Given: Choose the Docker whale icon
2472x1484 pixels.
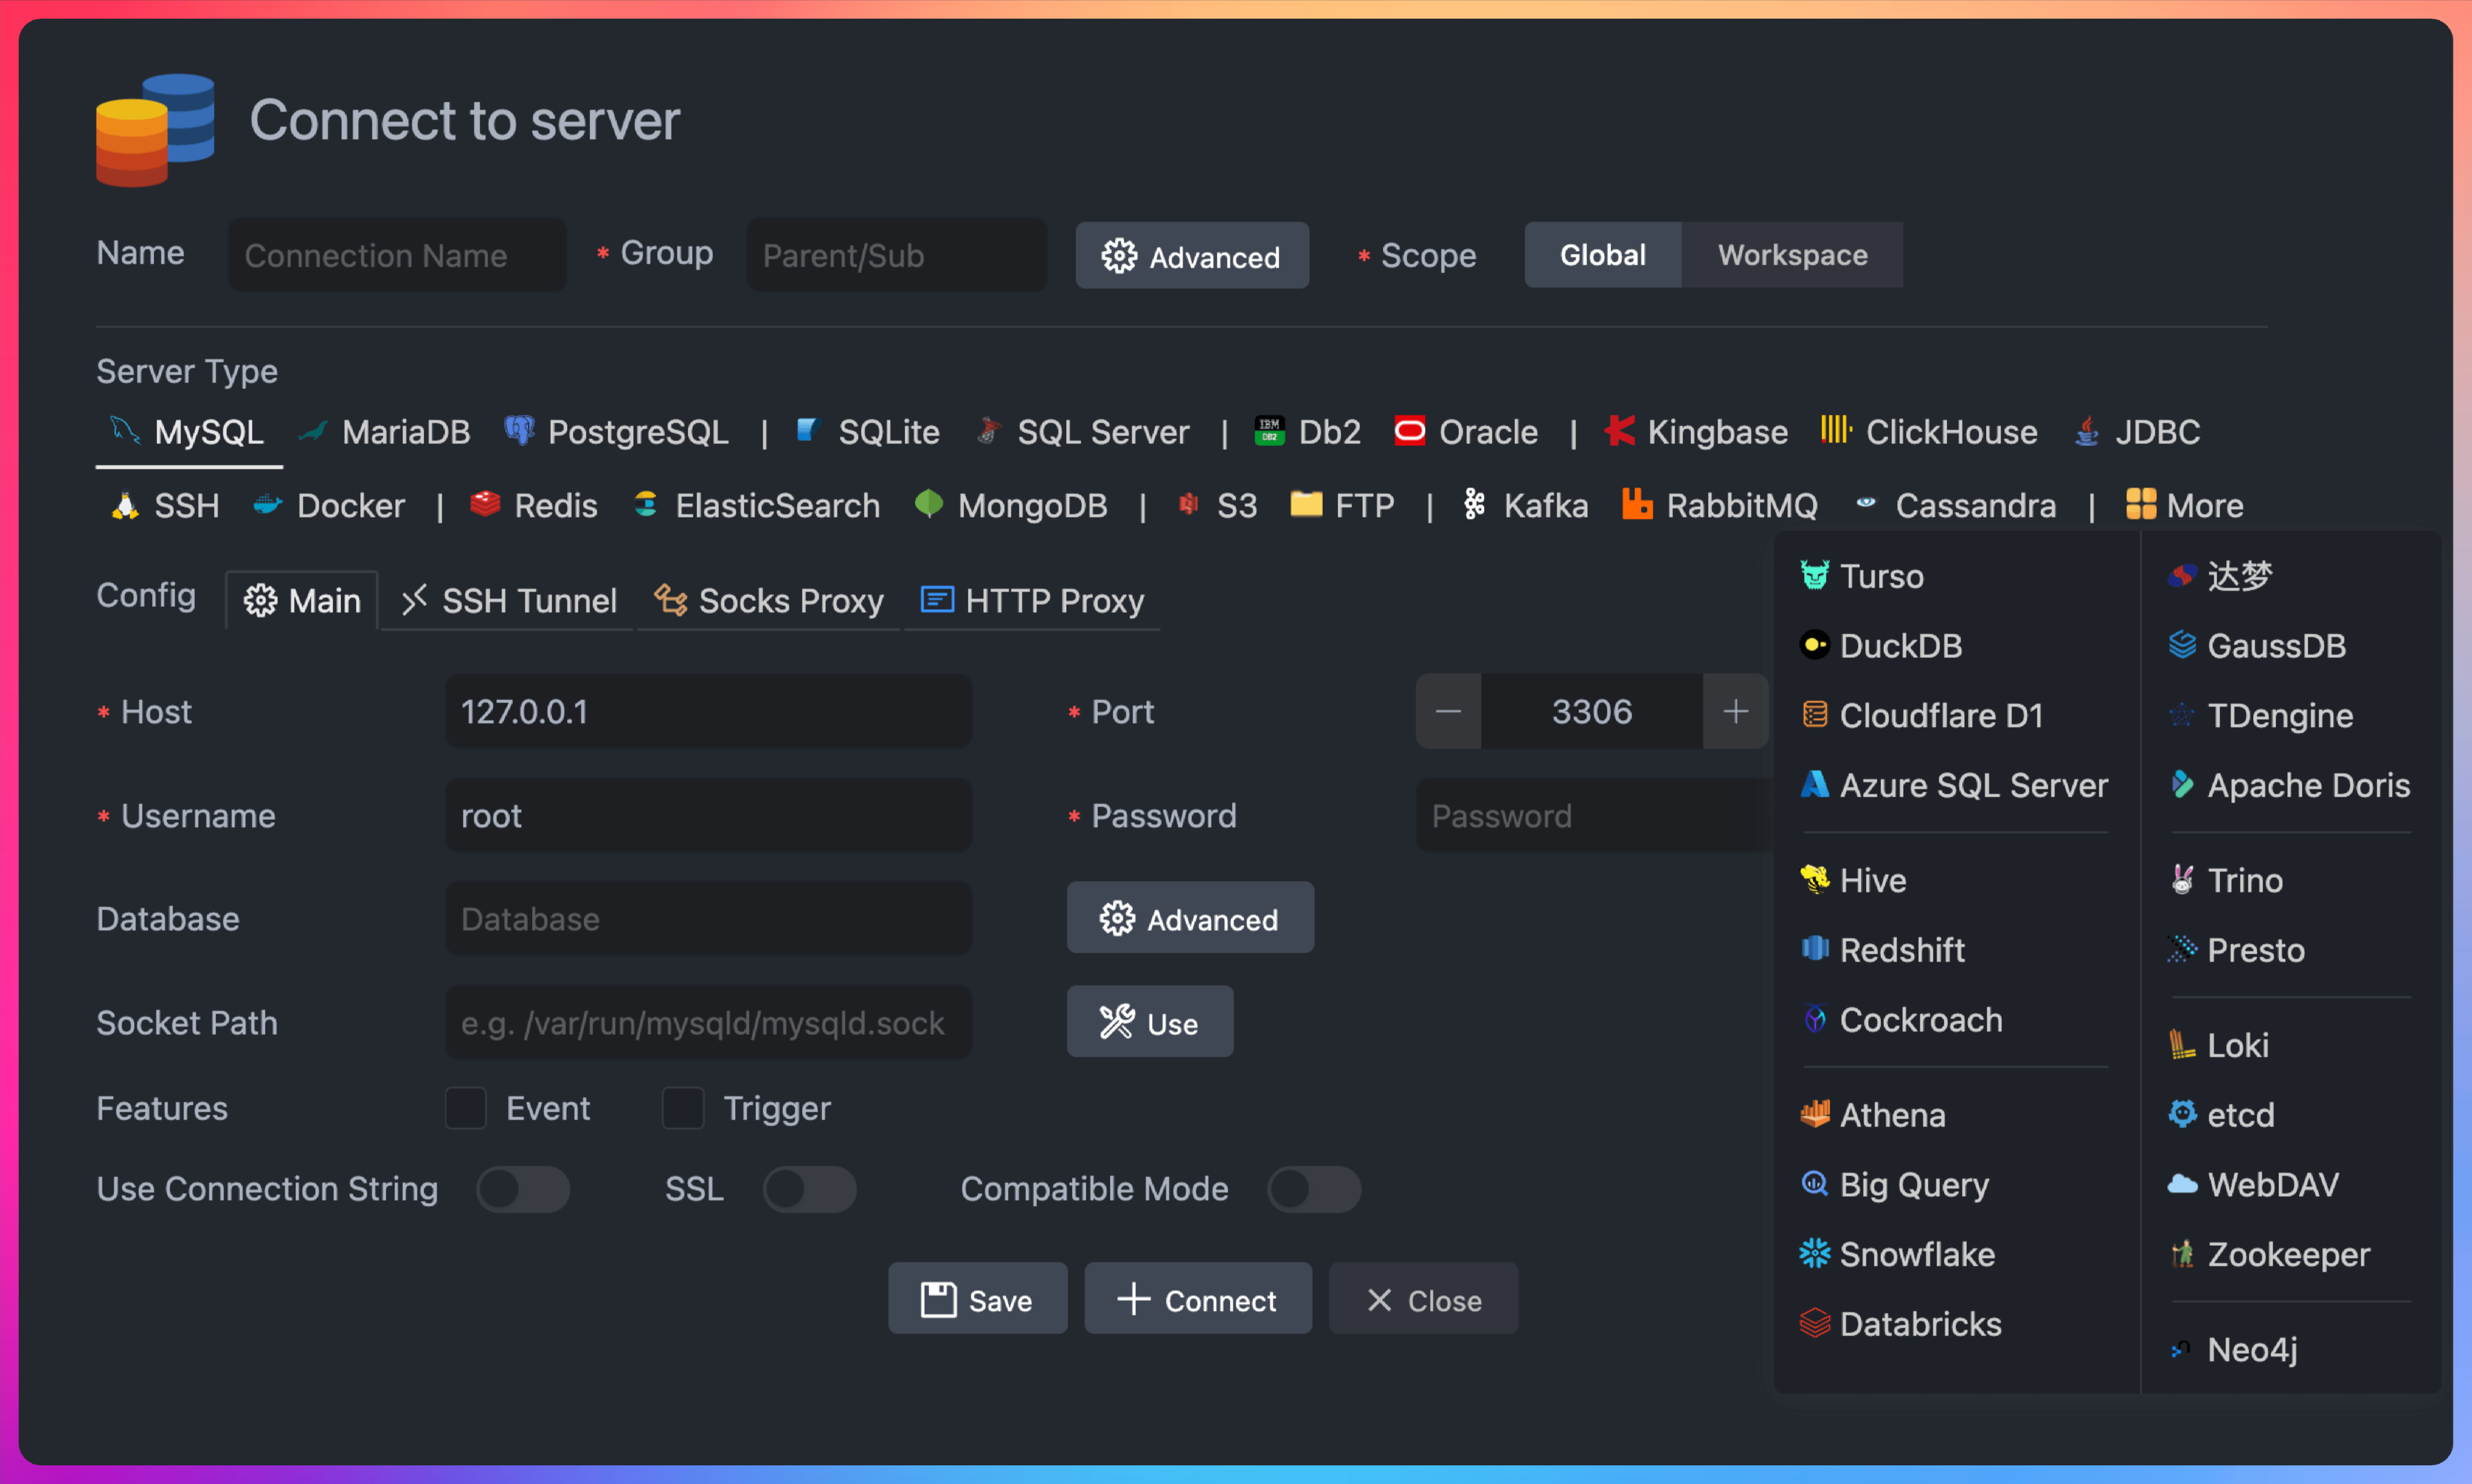Looking at the screenshot, I should (267, 505).
